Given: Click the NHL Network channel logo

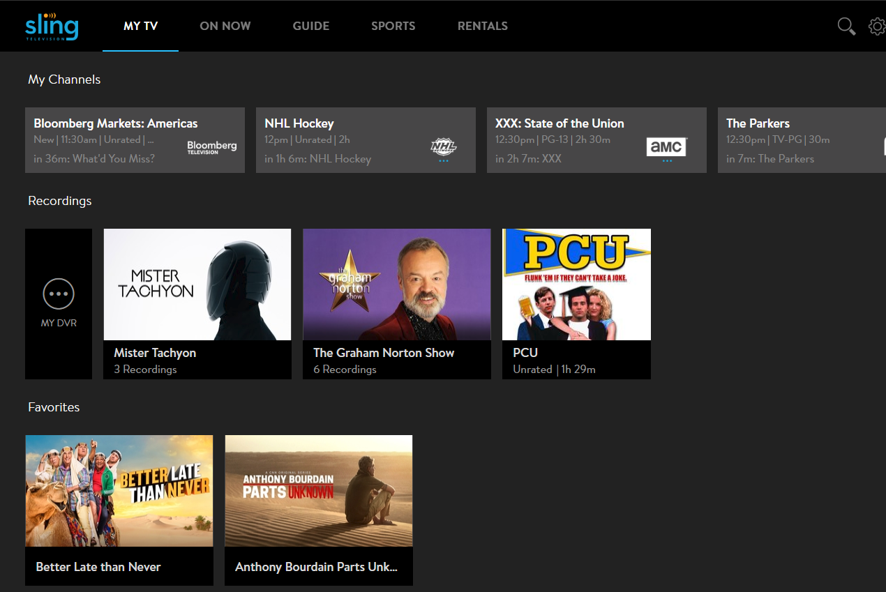Looking at the screenshot, I should coord(443,146).
